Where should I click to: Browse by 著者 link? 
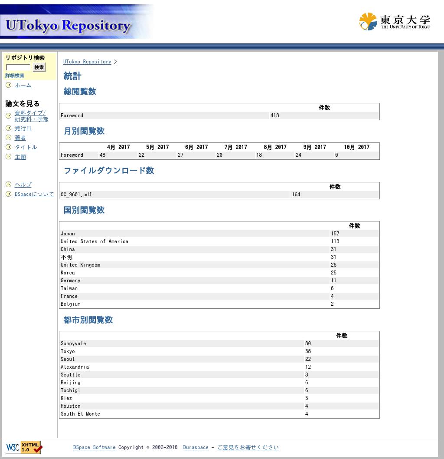pos(20,138)
